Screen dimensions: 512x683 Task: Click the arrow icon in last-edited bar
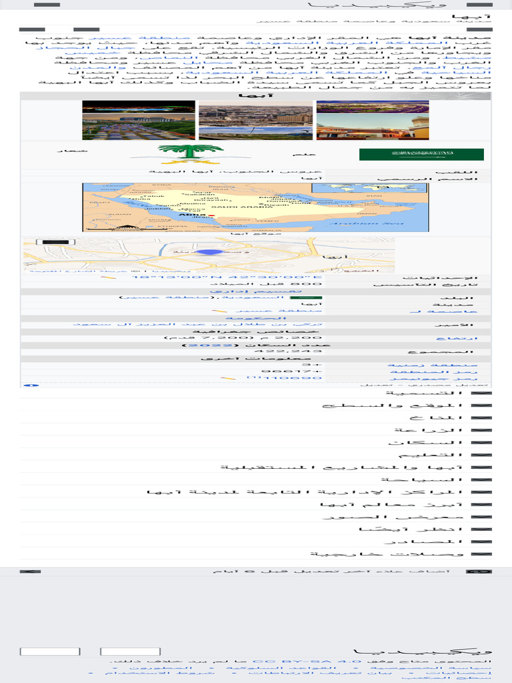30,572
